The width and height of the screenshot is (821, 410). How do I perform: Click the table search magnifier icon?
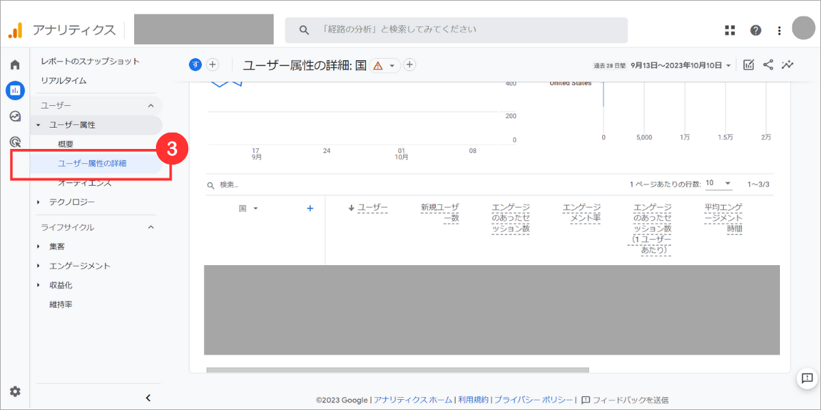pyautogui.click(x=211, y=184)
